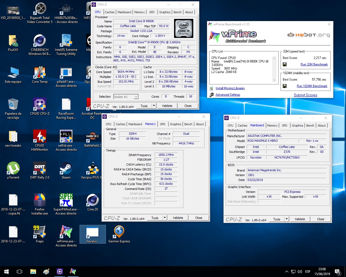Open the Battlefield 2 desktop shortcut
Image resolution: width=346 pixels, height=277 pixels.
pos(93,138)
